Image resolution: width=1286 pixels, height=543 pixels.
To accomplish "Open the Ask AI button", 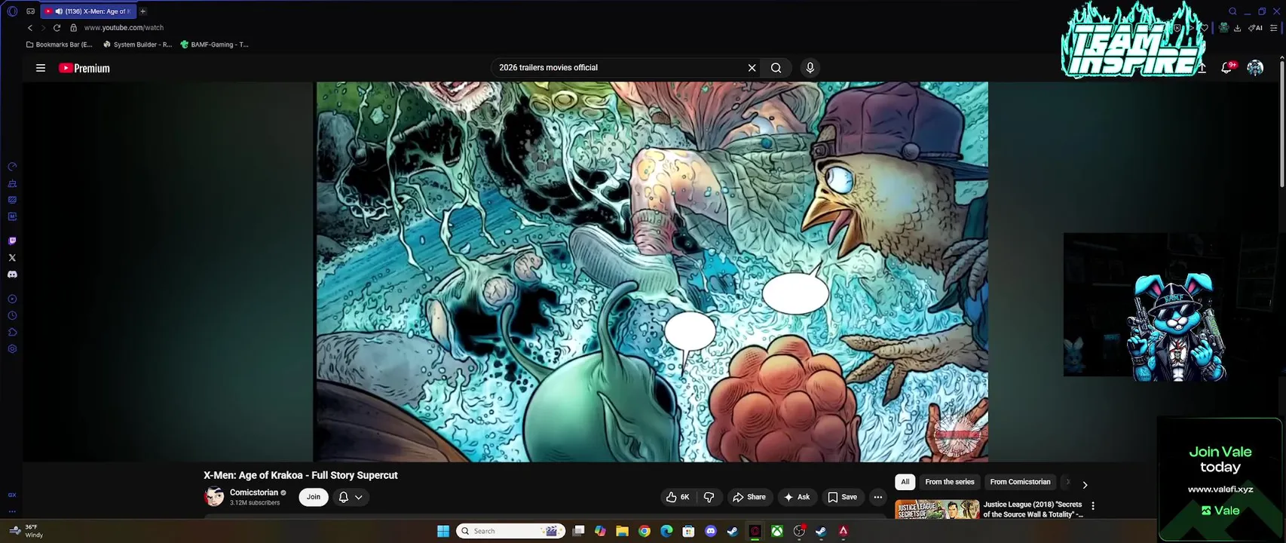I will pos(797,497).
